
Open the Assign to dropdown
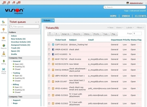66,34
